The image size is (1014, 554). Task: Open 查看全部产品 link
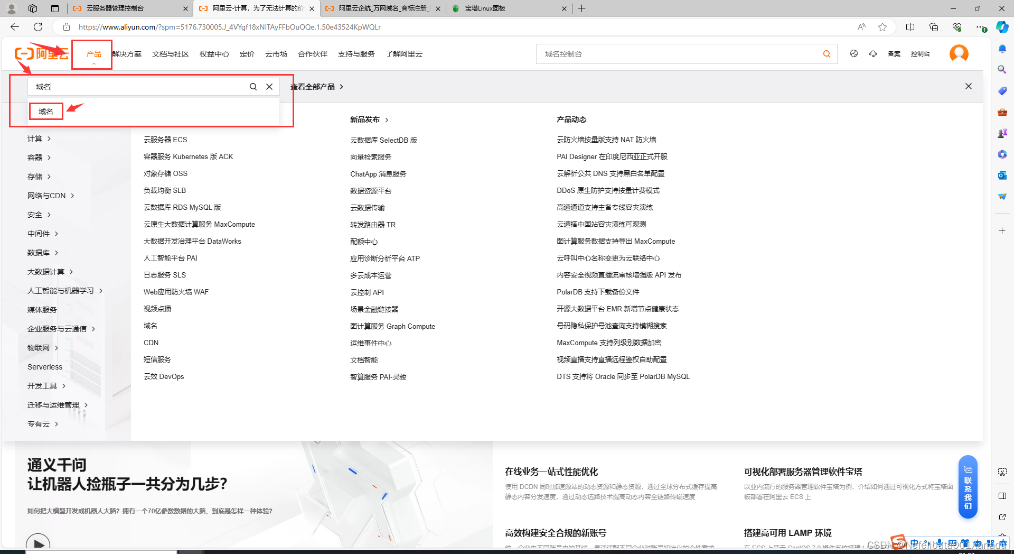click(x=317, y=87)
